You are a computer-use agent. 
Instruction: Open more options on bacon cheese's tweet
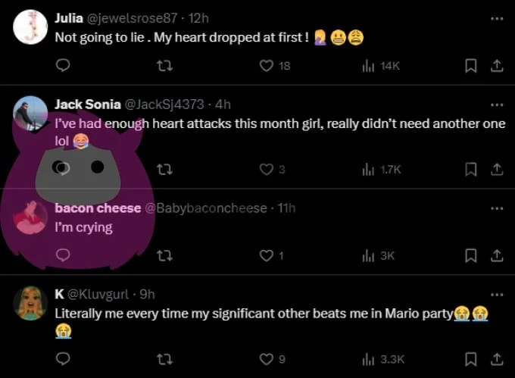tap(497, 208)
